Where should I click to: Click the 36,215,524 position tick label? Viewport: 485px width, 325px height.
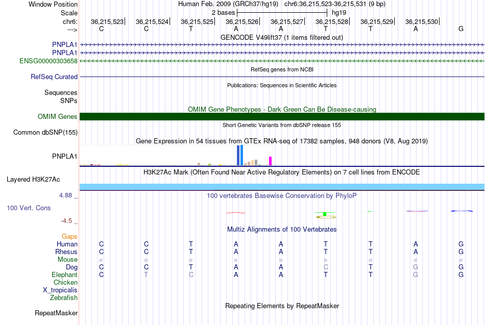tap(152, 21)
